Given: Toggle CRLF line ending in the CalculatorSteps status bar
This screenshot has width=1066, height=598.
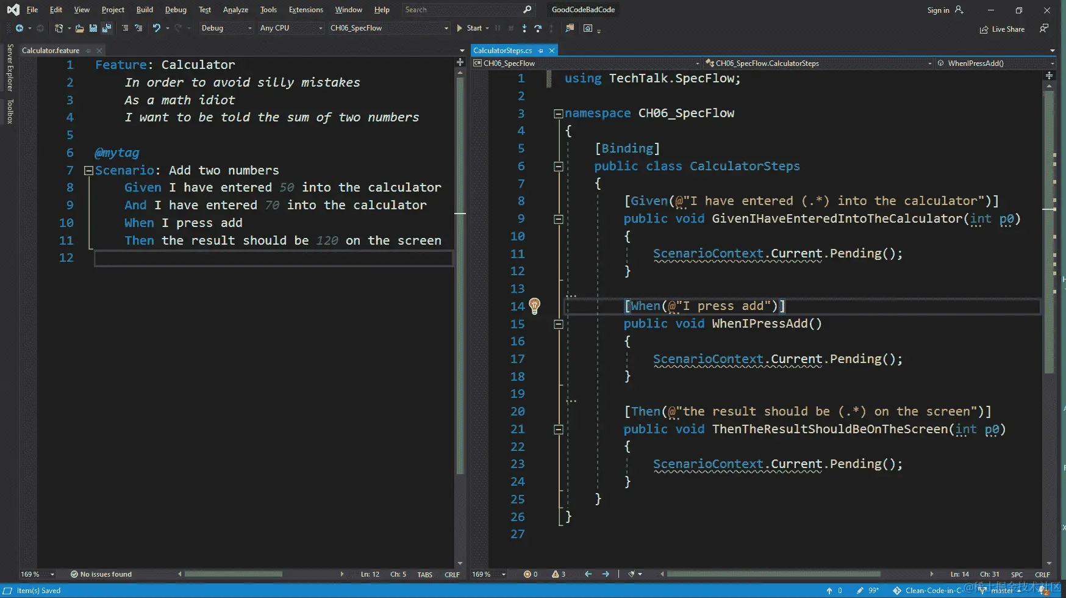Looking at the screenshot, I should 1042,575.
